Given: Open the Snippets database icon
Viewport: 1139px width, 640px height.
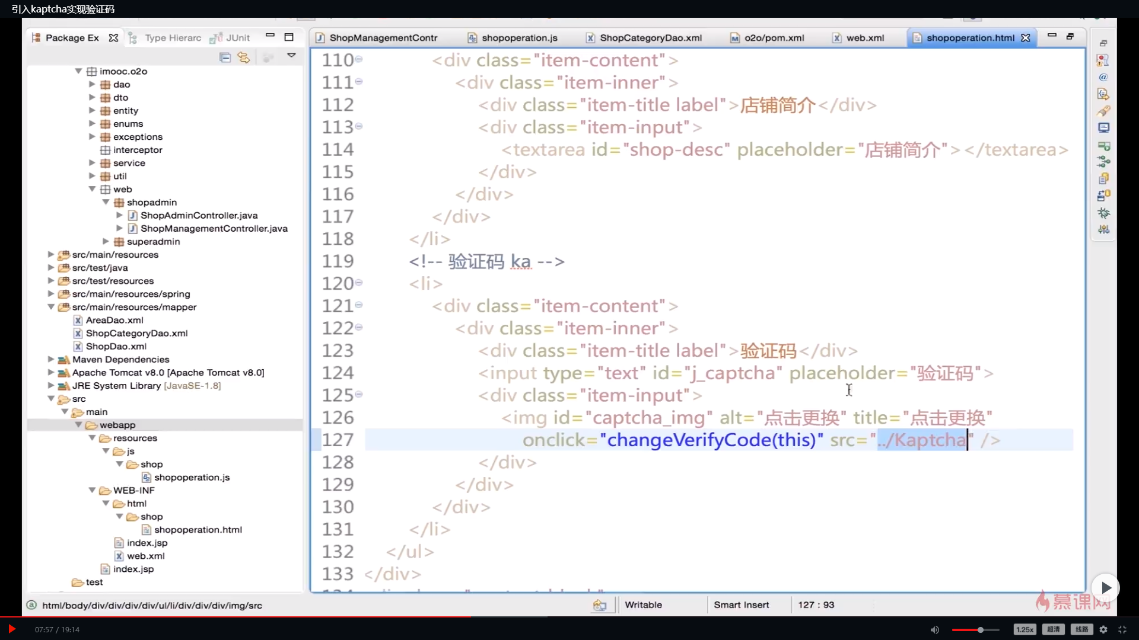Looking at the screenshot, I should click(x=1103, y=195).
